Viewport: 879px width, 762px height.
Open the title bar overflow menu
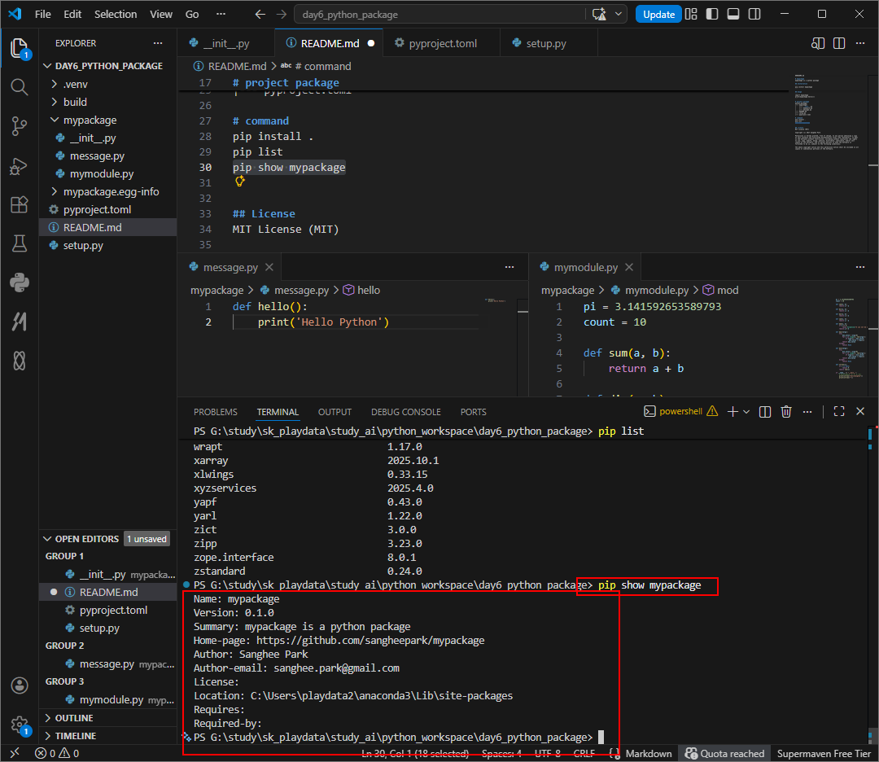pyautogui.click(x=221, y=15)
